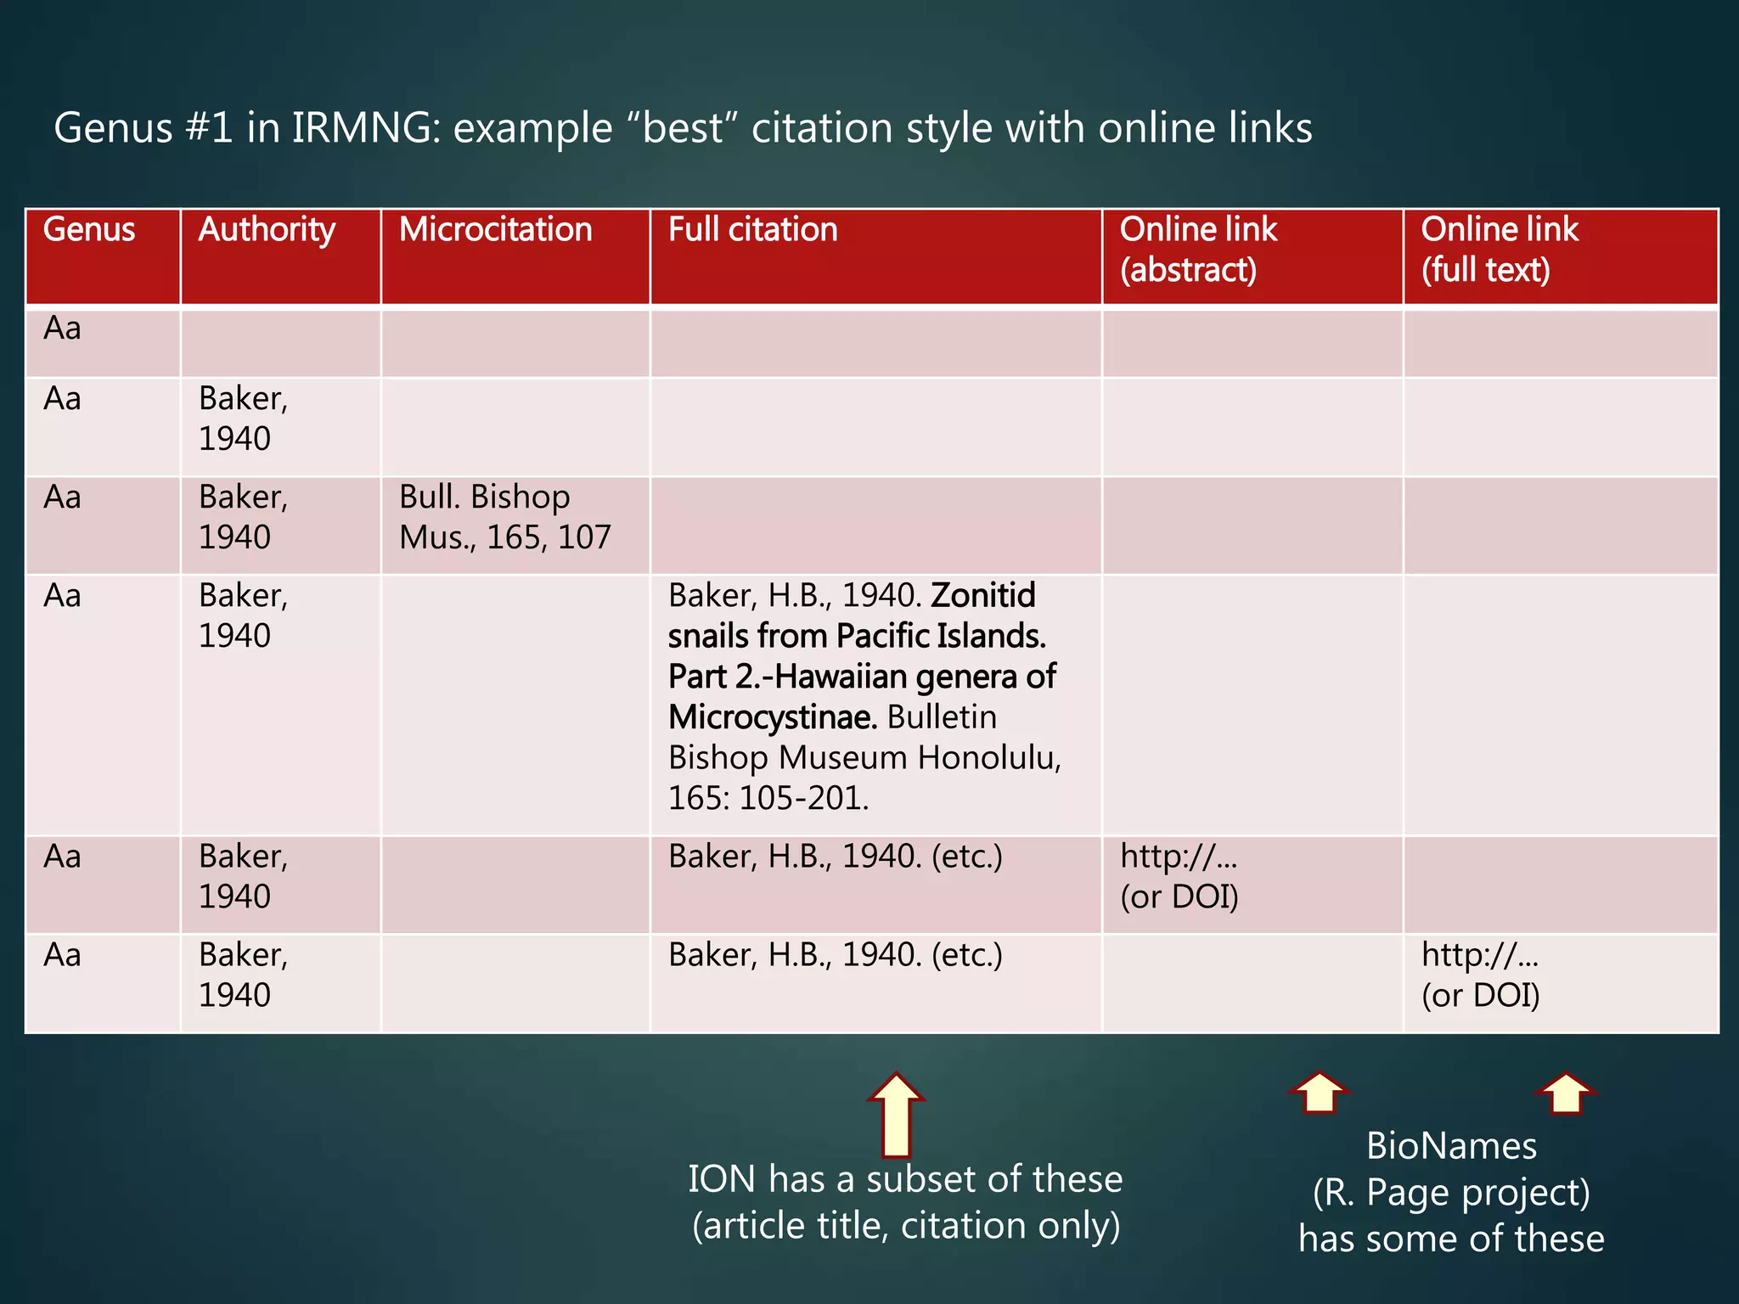
Task: Click the 'http://... (or DOI)' abstract link cell
Action: click(1252, 885)
